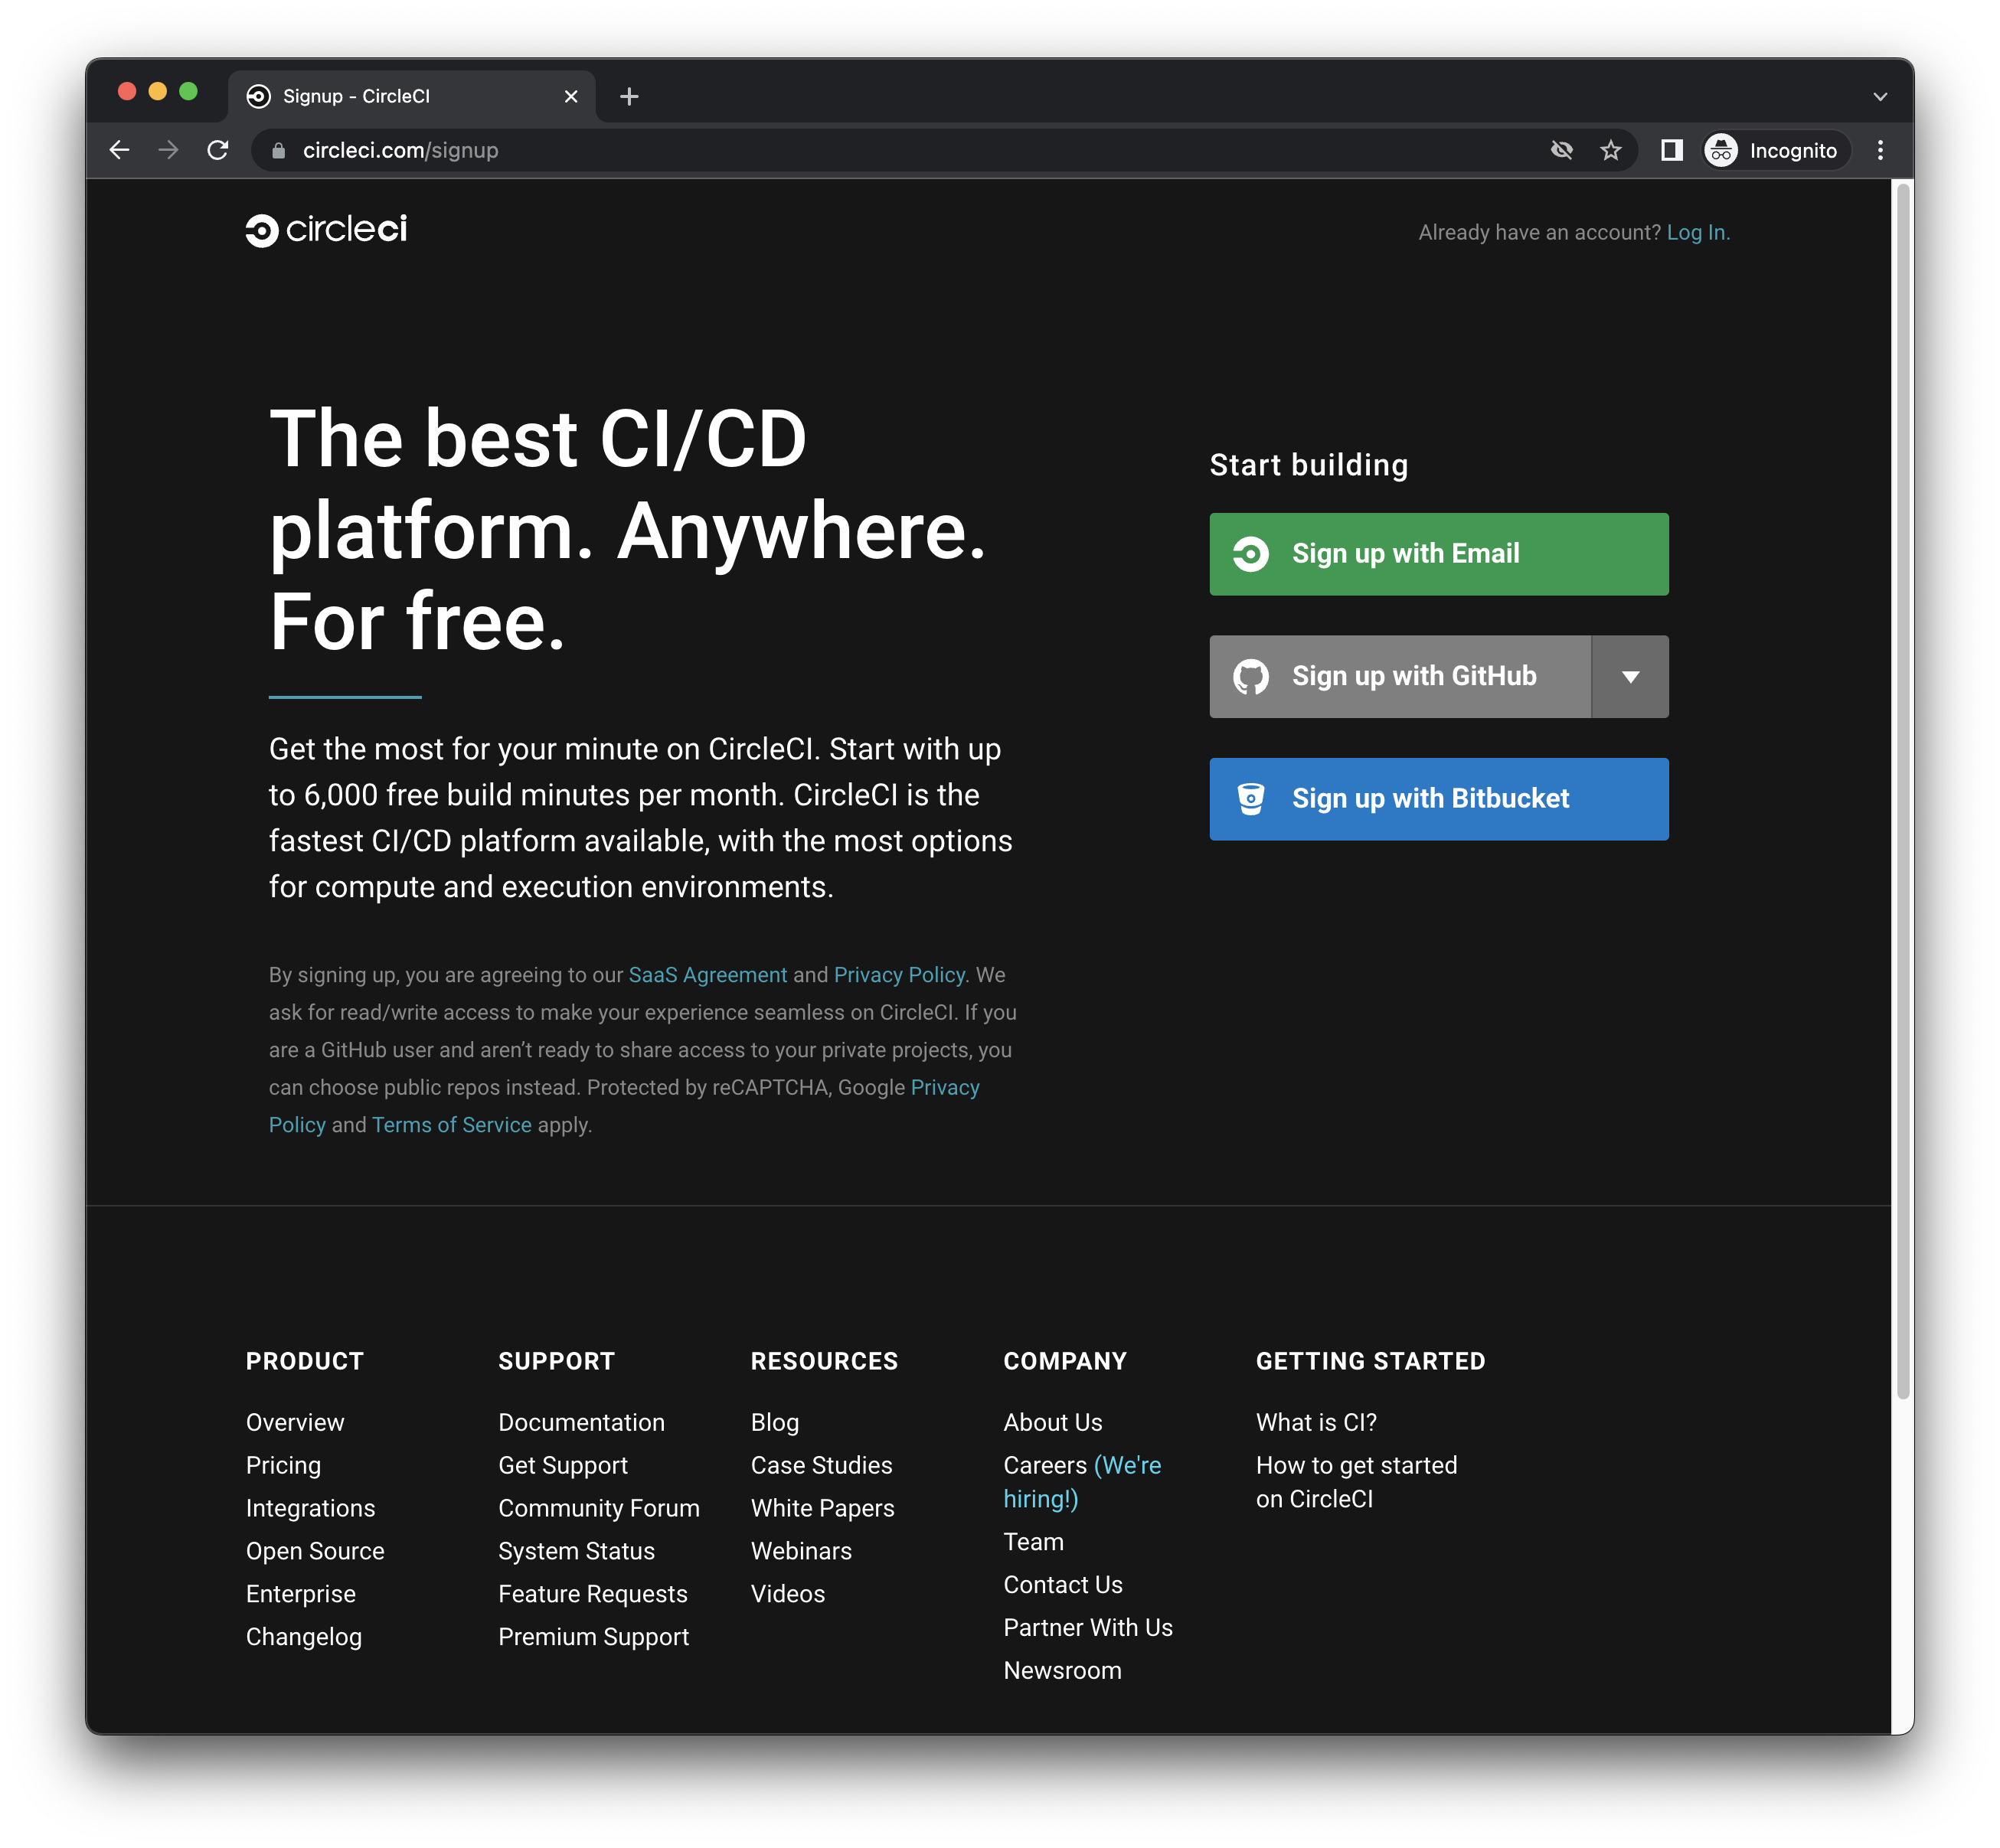Expand the tab search chevron

1880,97
